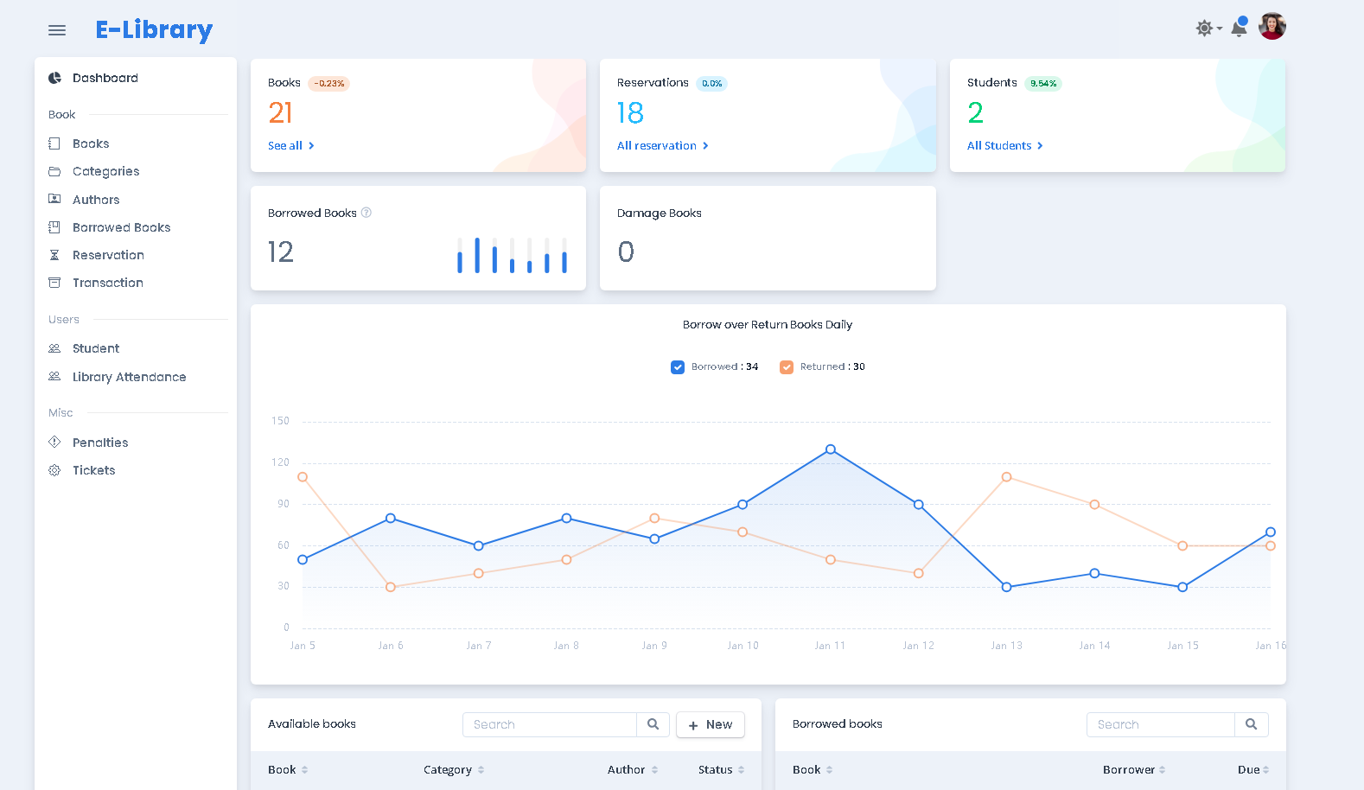Screen dimensions: 1364x790
Task: Click the Borrowed books search magnifier button
Action: [x=1252, y=724]
